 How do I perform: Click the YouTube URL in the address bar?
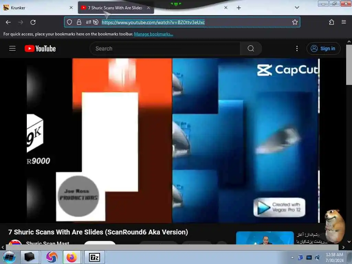point(153,22)
